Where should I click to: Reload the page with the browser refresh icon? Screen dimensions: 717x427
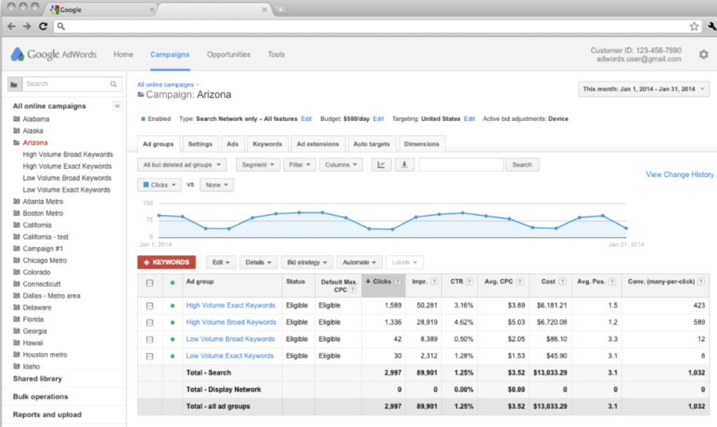(x=43, y=27)
